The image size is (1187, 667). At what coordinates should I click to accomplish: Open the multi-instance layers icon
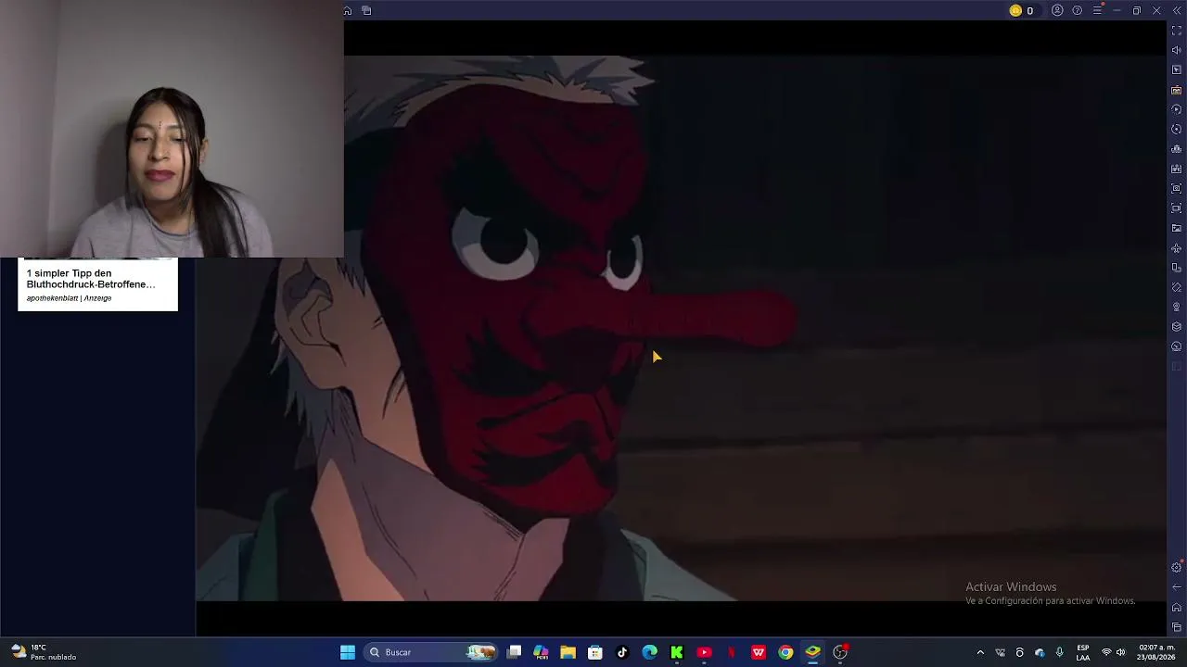click(x=1177, y=327)
